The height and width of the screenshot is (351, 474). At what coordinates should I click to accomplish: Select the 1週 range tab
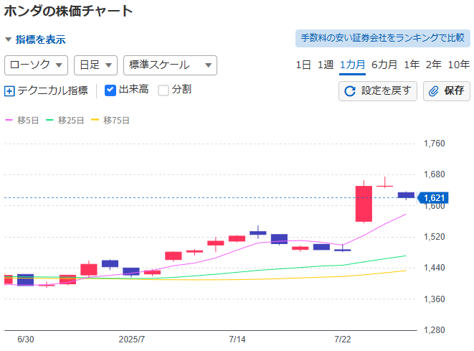tap(326, 65)
